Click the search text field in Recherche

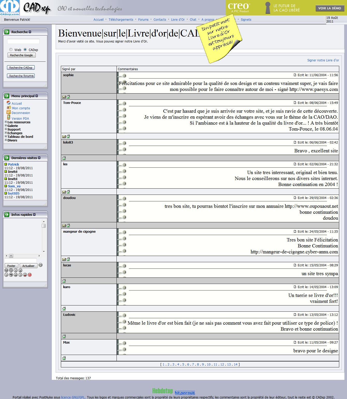point(23,41)
